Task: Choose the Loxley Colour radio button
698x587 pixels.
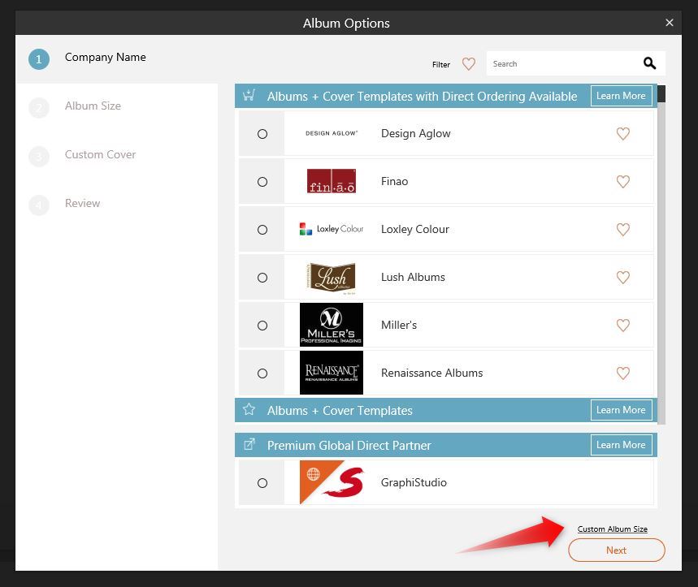Action: pyautogui.click(x=262, y=230)
